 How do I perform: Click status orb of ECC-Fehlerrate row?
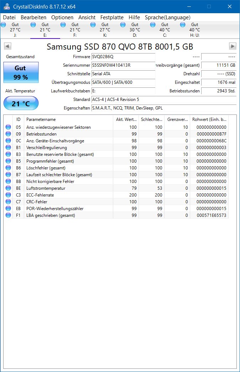[x=8, y=195]
